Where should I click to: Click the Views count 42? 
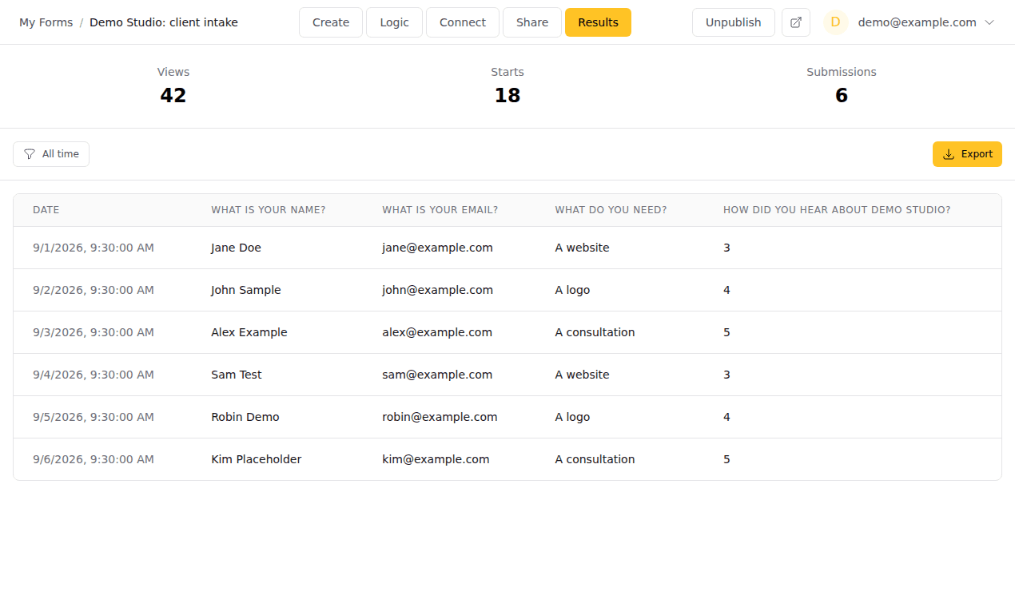coord(173,96)
